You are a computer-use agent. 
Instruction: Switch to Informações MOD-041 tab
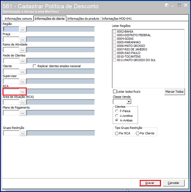pos(117,19)
